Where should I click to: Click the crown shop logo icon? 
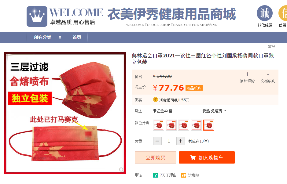click(x=37, y=16)
